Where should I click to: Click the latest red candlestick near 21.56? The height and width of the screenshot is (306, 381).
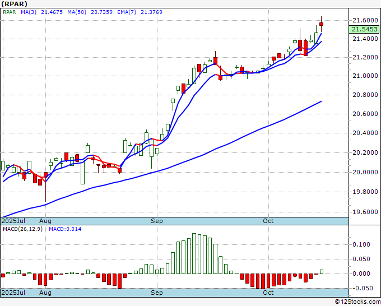click(x=321, y=24)
